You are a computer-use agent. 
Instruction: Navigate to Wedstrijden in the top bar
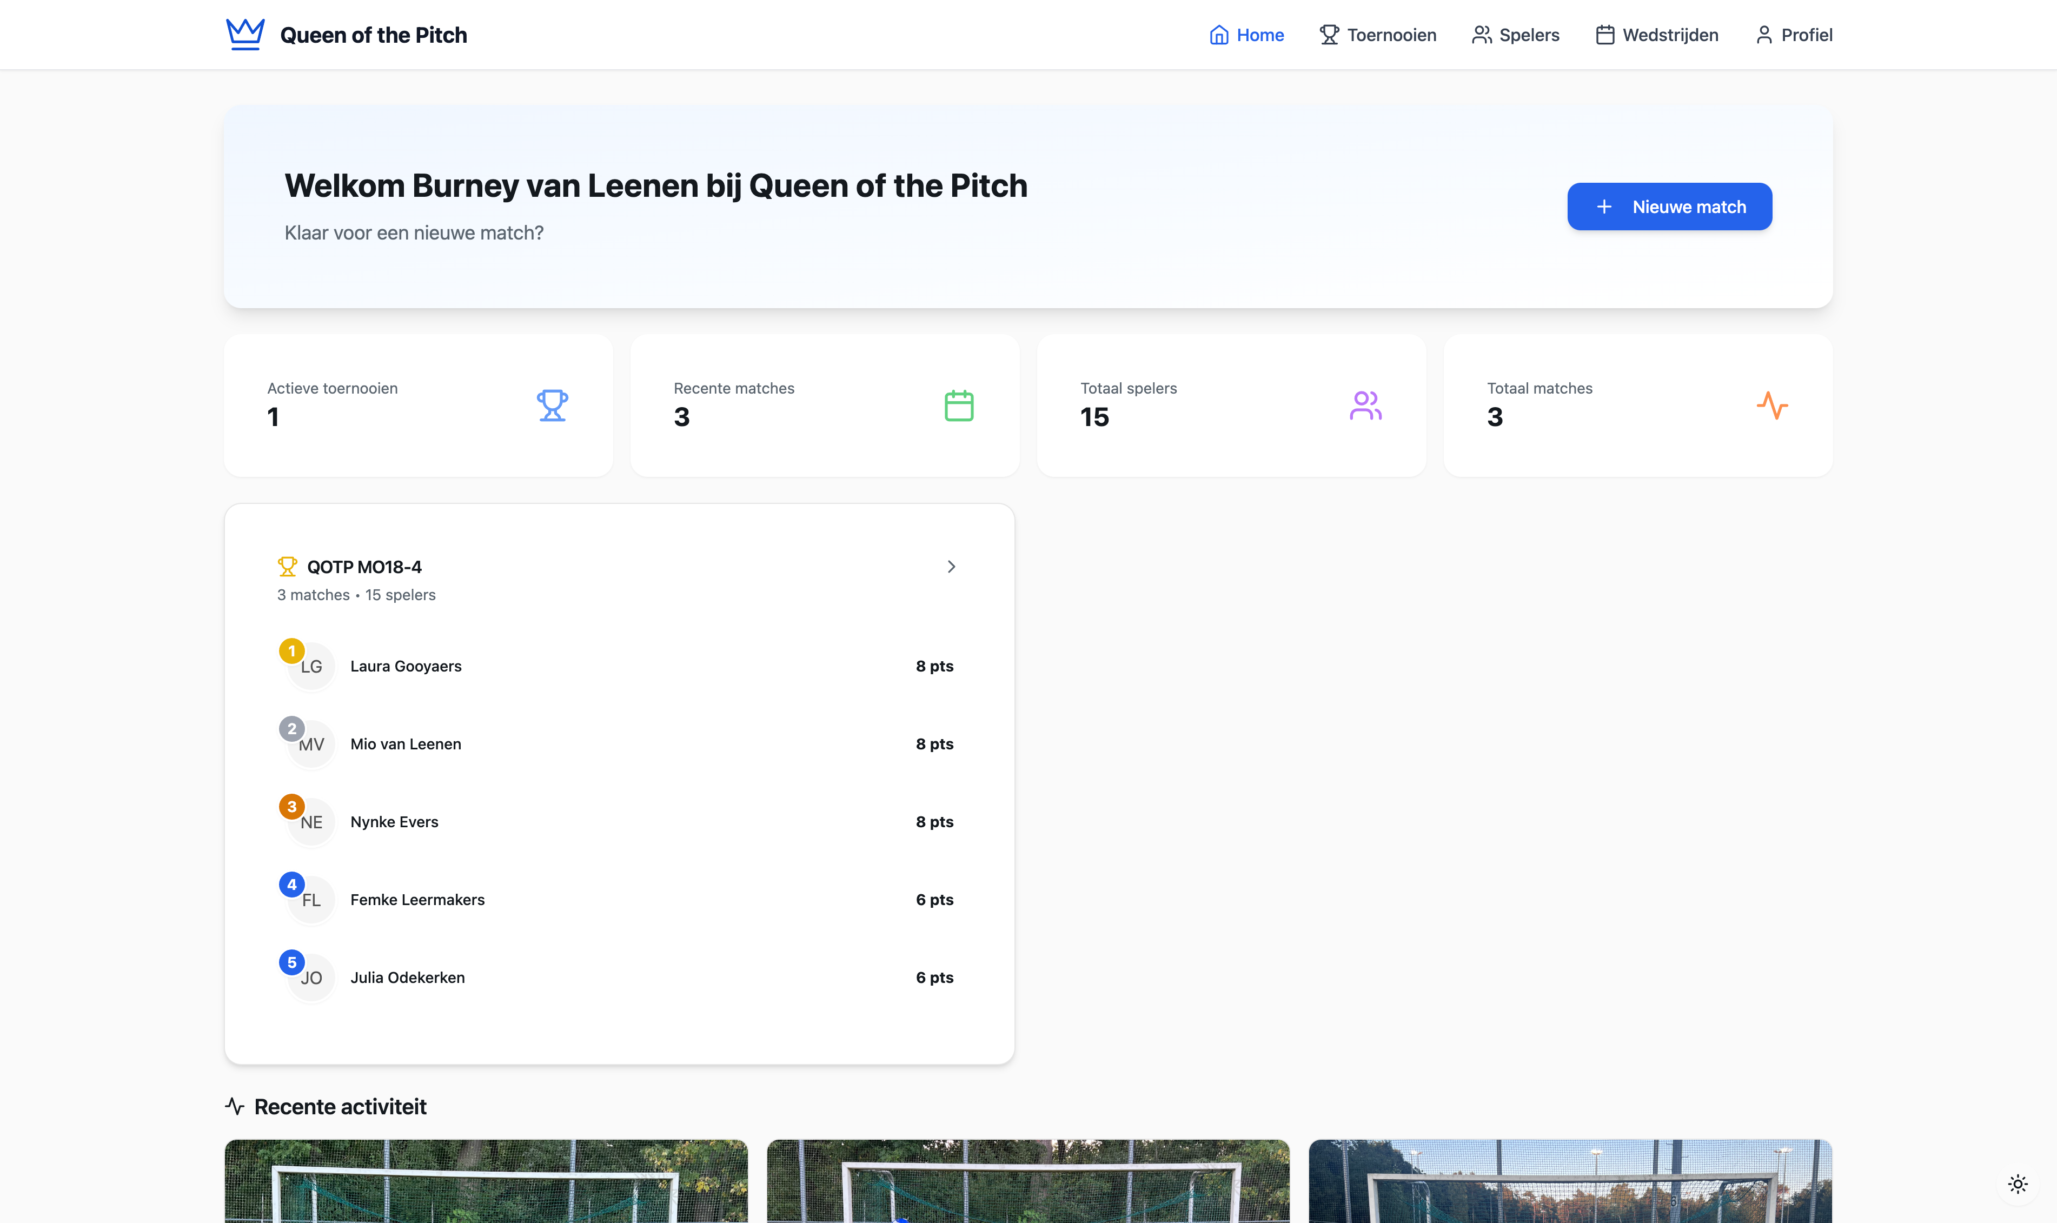1656,35
